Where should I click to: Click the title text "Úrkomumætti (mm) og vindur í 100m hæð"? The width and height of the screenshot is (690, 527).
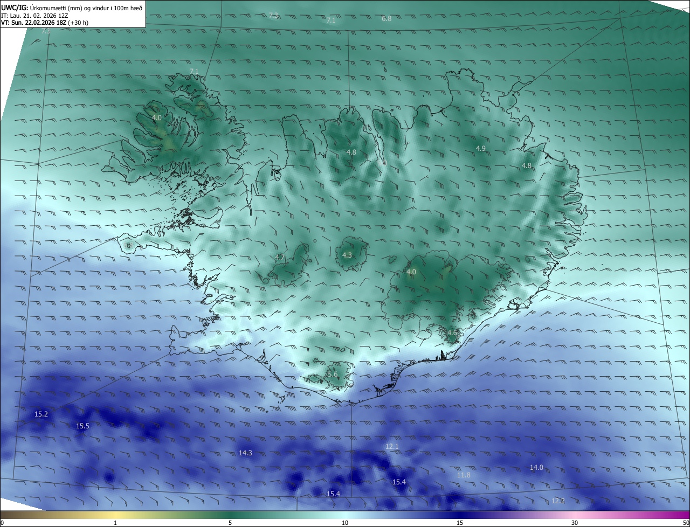86,8
